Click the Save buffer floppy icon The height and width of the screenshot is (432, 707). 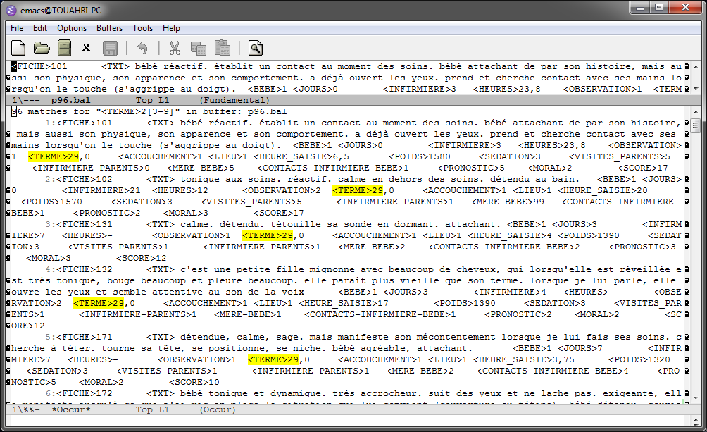pyautogui.click(x=110, y=48)
